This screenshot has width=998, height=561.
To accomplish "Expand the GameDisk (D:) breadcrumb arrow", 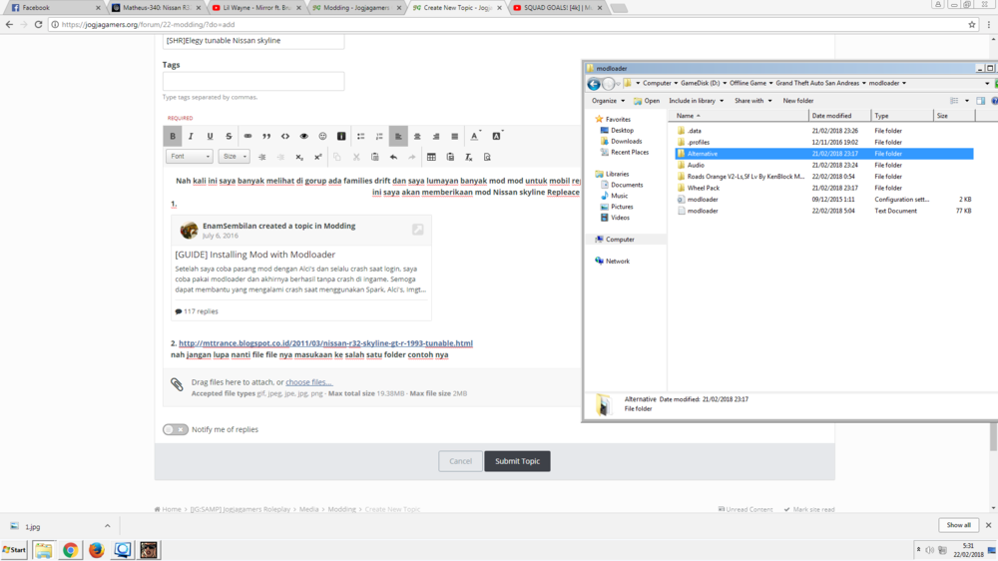I will click(725, 84).
